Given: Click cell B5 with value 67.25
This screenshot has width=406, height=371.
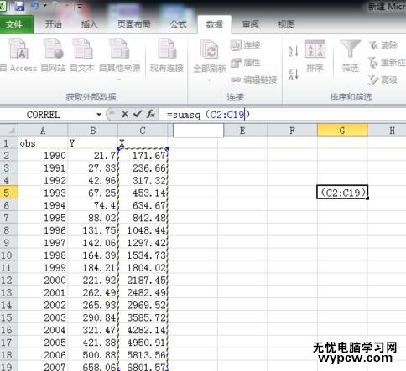Looking at the screenshot, I should click(x=93, y=193).
